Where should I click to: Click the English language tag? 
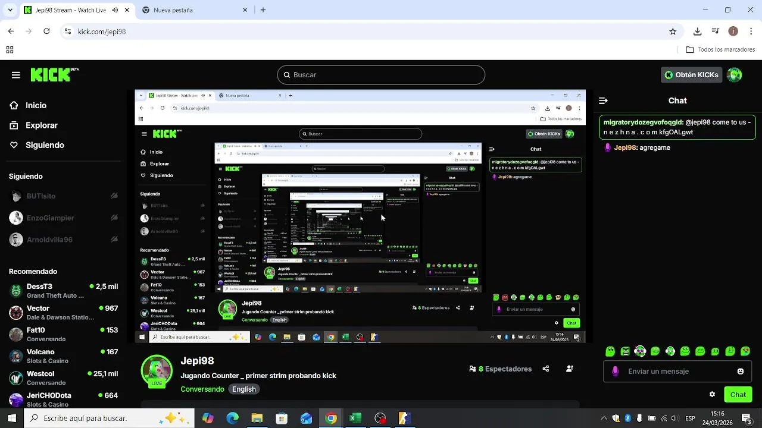pos(244,389)
